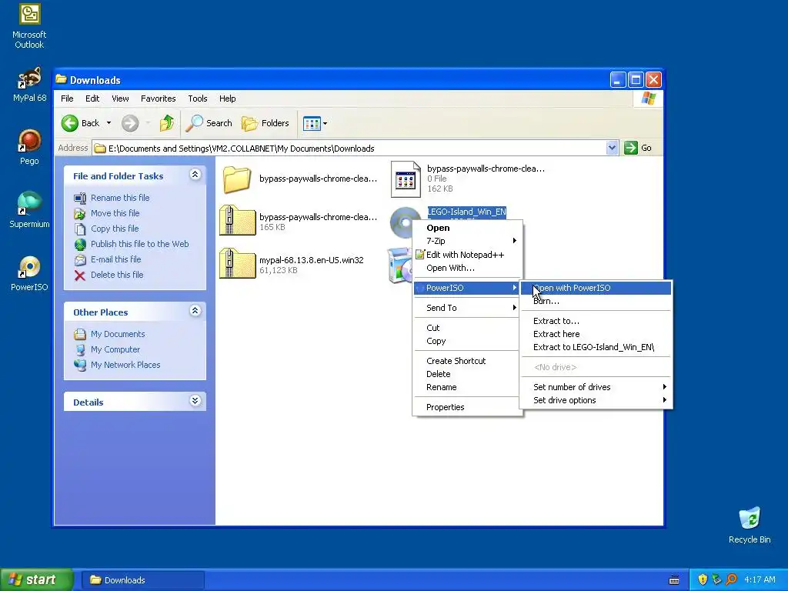The width and height of the screenshot is (788, 591).
Task: Click E-mail this file task
Action: click(x=115, y=259)
